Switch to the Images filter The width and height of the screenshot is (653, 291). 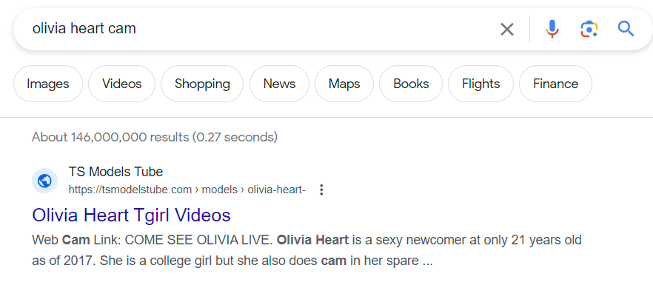[x=48, y=84]
